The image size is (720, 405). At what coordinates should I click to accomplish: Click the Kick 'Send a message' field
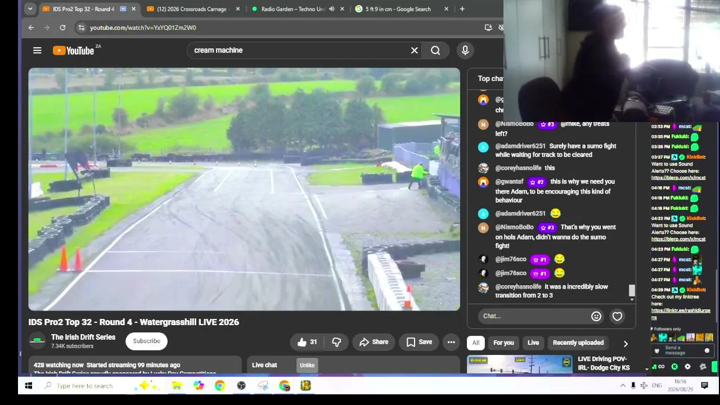681,350
